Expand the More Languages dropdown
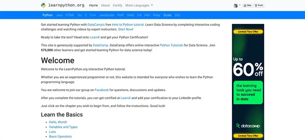Image resolution: width=305 pixels, height=140 pixels. 139,5
